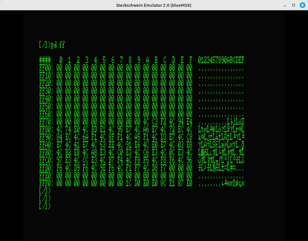
Task: Click byte '9E' in the FFD0 row
Action: click(x=103, y=168)
